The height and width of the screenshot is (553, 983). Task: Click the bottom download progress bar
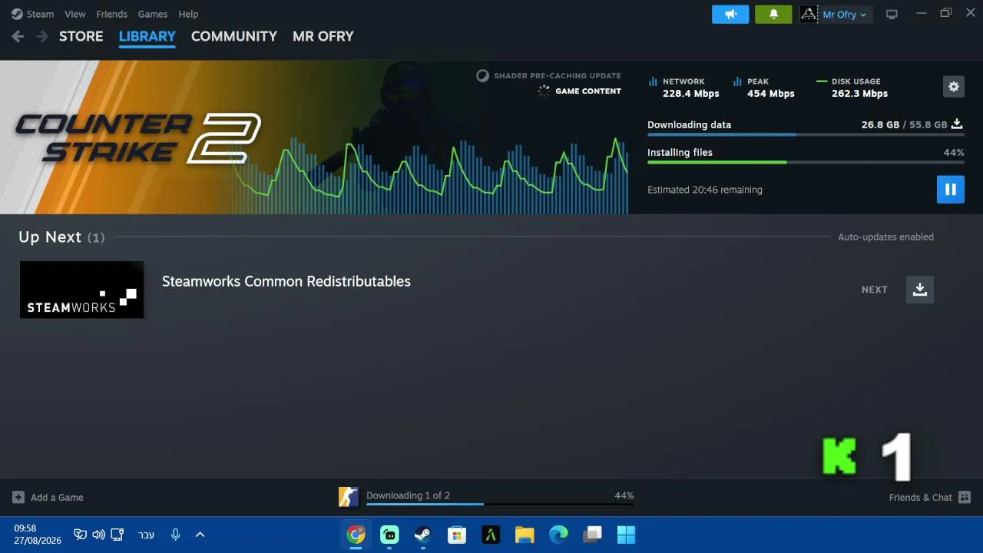pos(500,504)
